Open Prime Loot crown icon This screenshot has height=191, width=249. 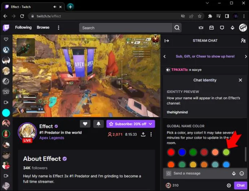[201, 28]
